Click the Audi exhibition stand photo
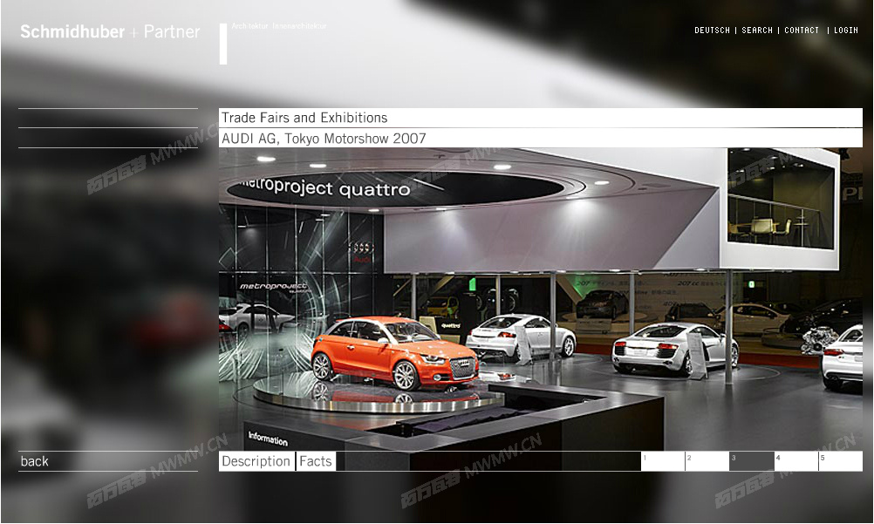Image resolution: width=874 pixels, height=524 pixels. click(540, 299)
